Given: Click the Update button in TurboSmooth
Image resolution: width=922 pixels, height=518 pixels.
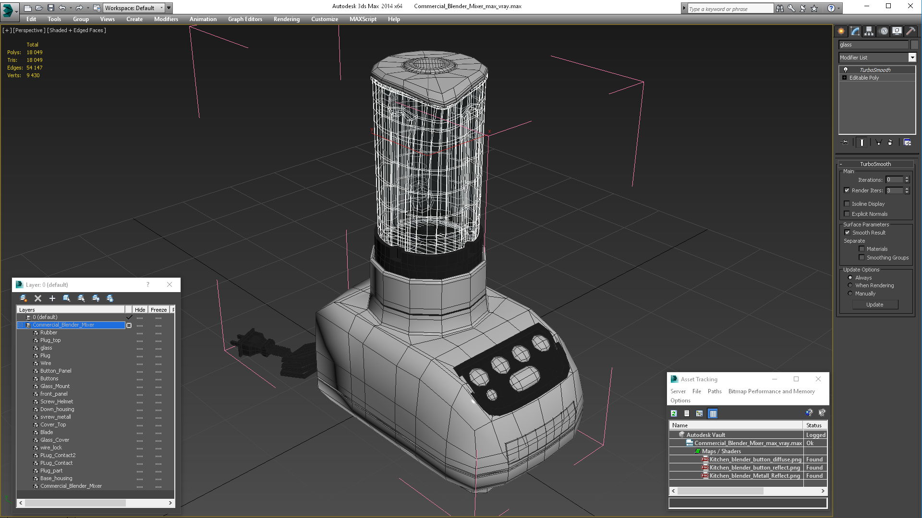Looking at the screenshot, I should (x=874, y=304).
